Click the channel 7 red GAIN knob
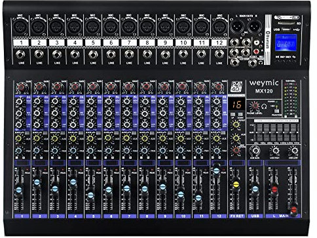 (x=128, y=87)
